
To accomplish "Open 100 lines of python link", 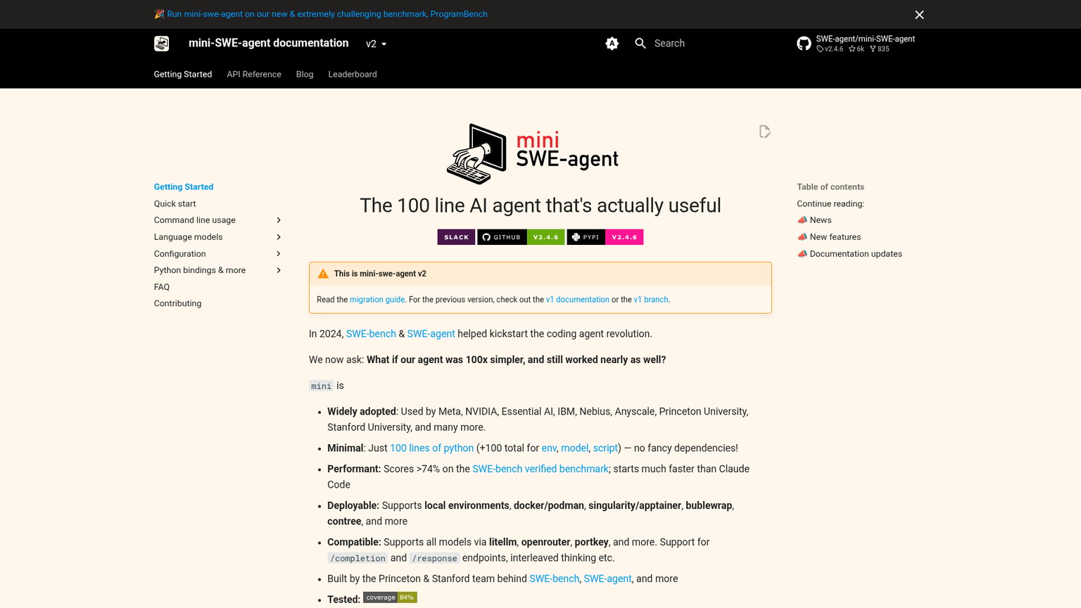I will 431,448.
